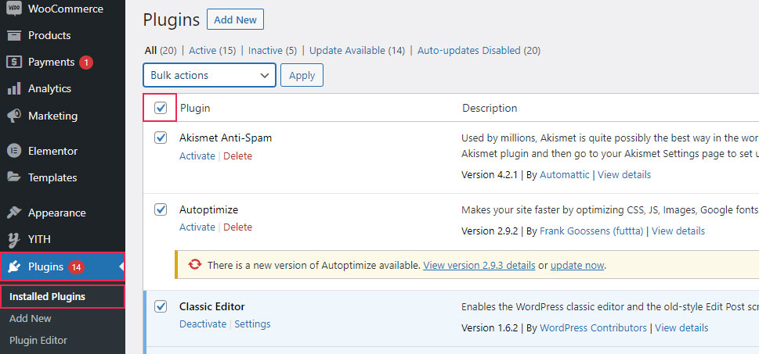This screenshot has height=354, width=759.
Task: Click the Autoptimize plugin name
Action: tap(208, 209)
